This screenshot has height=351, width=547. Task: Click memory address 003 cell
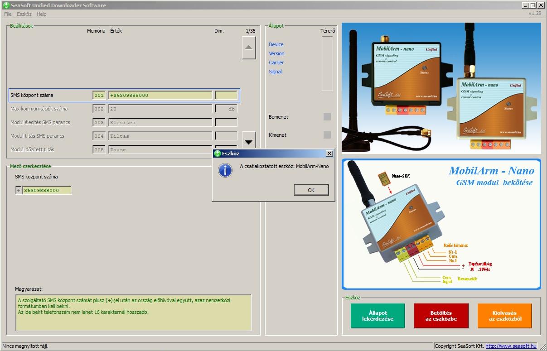99,123
